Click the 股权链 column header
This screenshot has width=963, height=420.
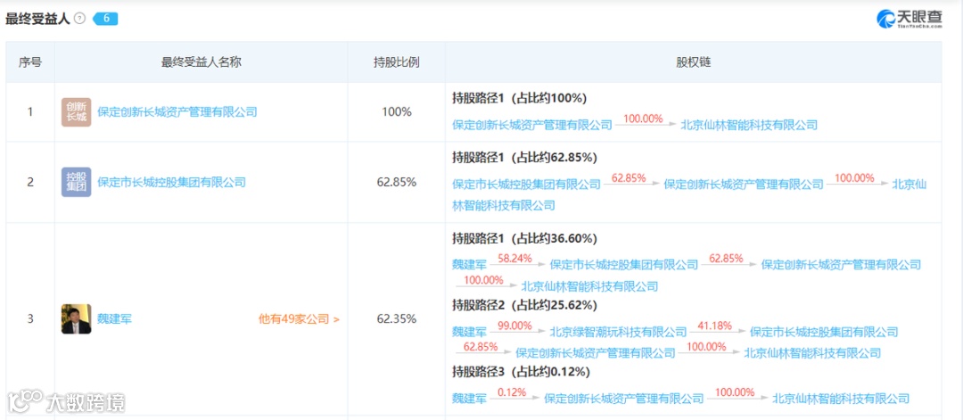tap(694, 62)
